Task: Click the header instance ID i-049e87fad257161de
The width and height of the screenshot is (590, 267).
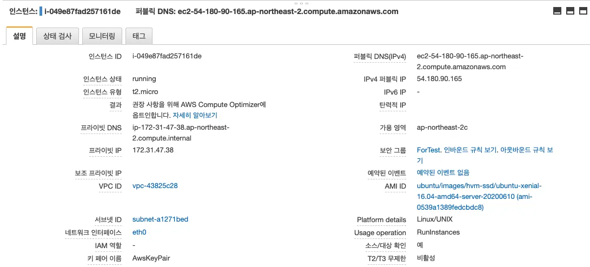Action: coord(82,11)
